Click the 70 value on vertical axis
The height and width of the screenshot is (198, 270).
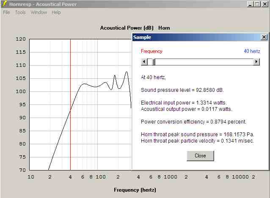(x=22, y=170)
